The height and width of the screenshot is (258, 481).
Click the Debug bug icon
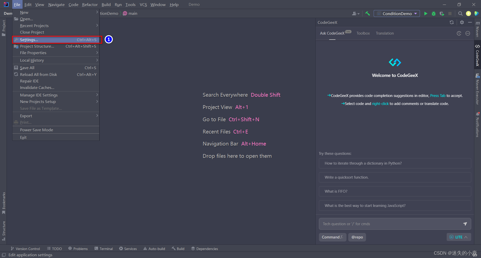[x=434, y=14]
